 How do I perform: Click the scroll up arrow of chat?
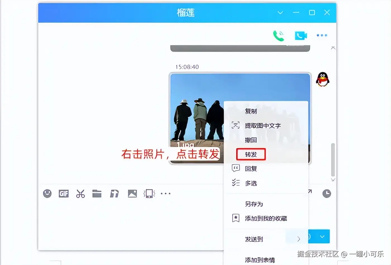tap(333, 48)
